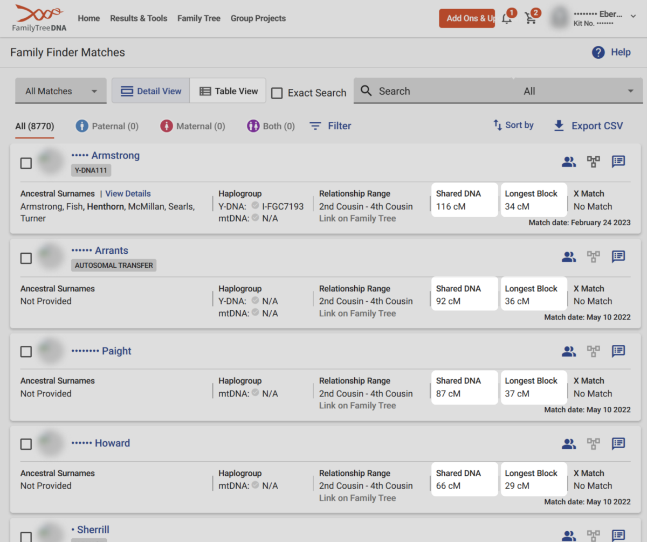The width and height of the screenshot is (647, 542).
Task: Open notes icon for Howard
Action: (x=618, y=444)
